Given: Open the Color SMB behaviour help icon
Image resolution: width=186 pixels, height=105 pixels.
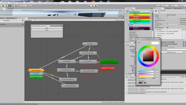Looking at the screenshot, I should [x=184, y=46].
